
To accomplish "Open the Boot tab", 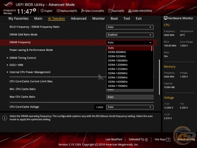I will tap(114, 18).
